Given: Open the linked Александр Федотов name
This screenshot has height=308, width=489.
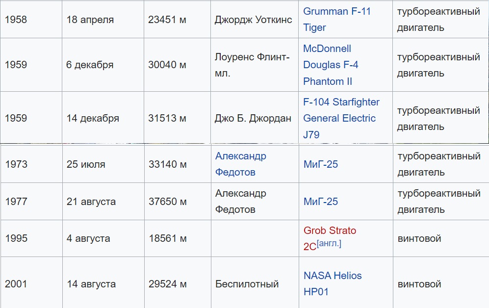Looking at the screenshot, I should (x=240, y=164).
